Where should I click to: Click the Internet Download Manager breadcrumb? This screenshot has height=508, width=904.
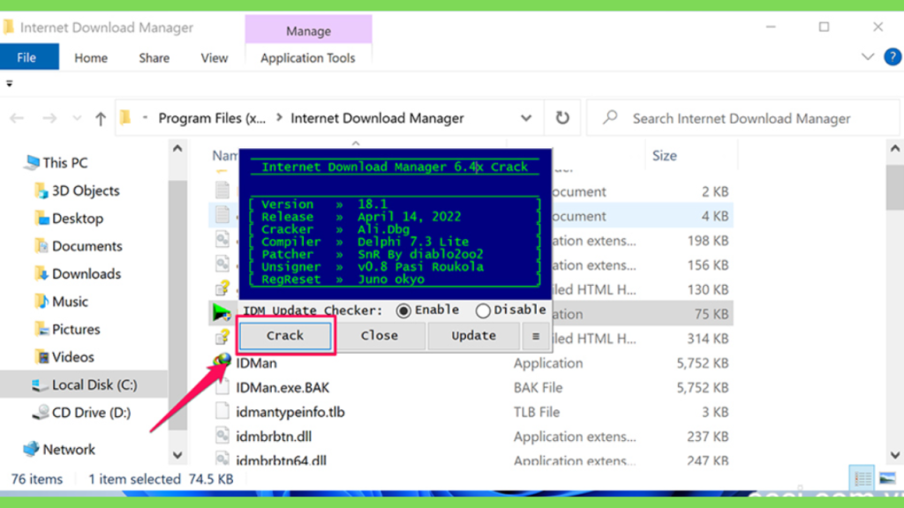[x=377, y=118]
